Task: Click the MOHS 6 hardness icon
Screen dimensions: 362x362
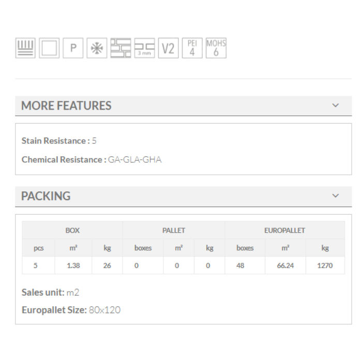Action: [x=216, y=48]
